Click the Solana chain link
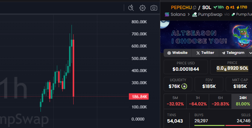252x128 pixels. 178,14
